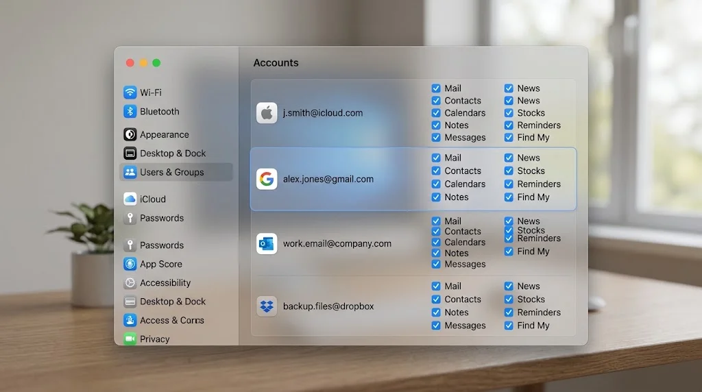Uncheck News for alex.jones@gmail.com

[509, 158]
